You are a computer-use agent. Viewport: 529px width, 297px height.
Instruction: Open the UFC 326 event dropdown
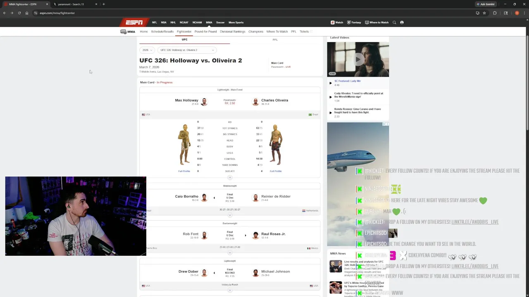coord(187,50)
